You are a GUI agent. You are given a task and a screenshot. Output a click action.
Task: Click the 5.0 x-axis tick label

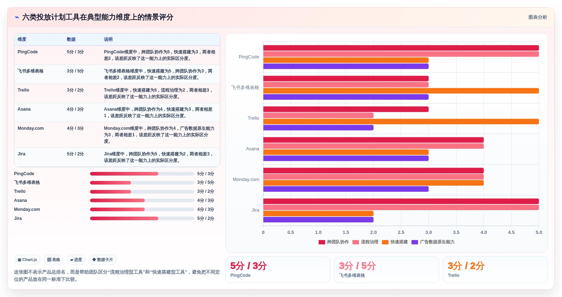pos(539,232)
